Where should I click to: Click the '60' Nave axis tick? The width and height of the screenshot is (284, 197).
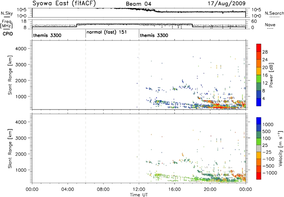point(254,21)
